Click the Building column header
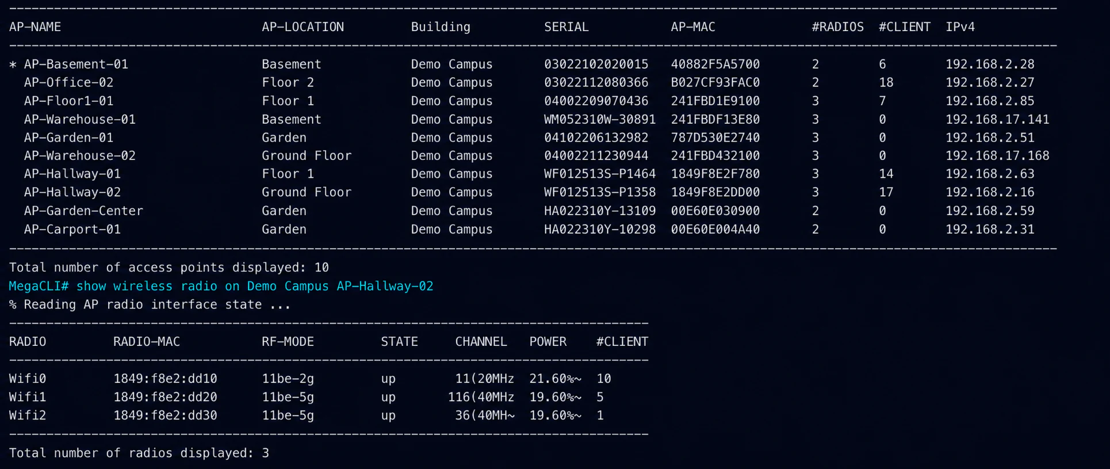Image resolution: width=1110 pixels, height=469 pixels. (x=441, y=27)
